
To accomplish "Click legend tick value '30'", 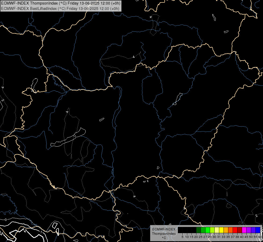I will click(214, 237).
